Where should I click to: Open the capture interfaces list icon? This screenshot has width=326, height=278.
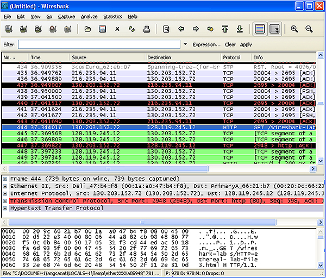click(9, 29)
